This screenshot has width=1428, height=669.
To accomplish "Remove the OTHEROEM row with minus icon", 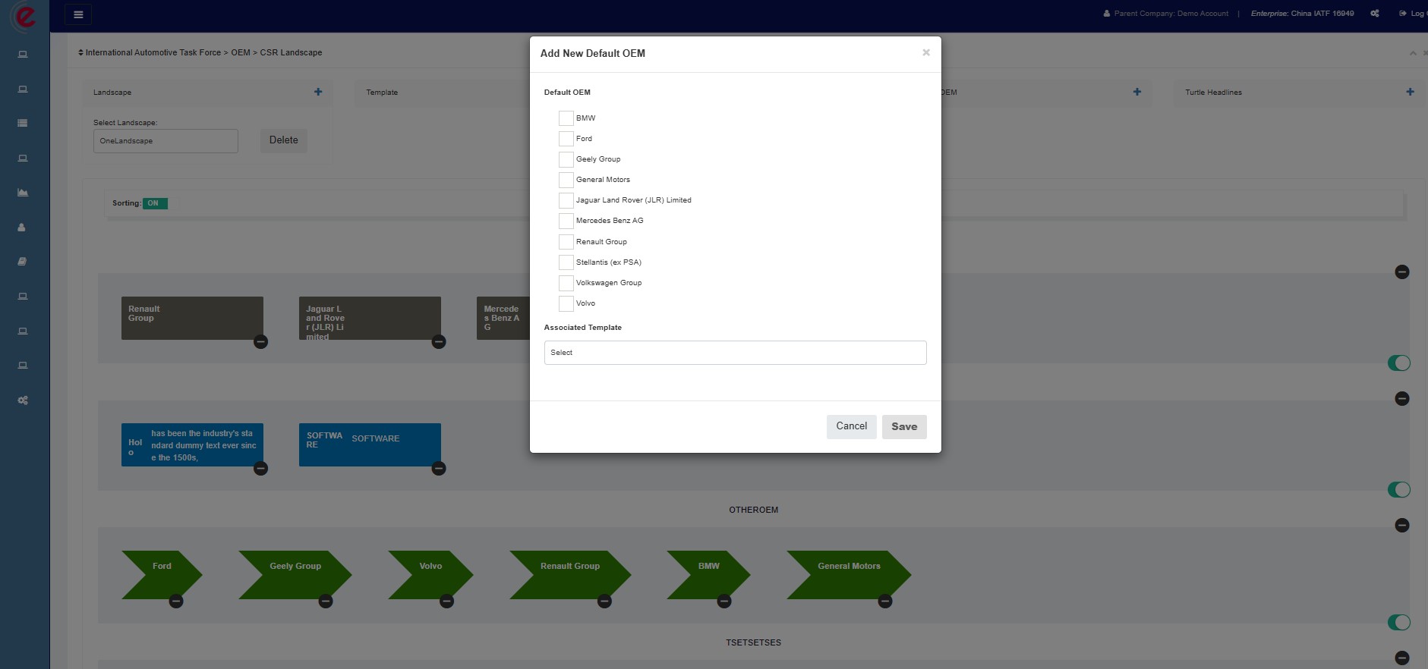I will [1402, 526].
